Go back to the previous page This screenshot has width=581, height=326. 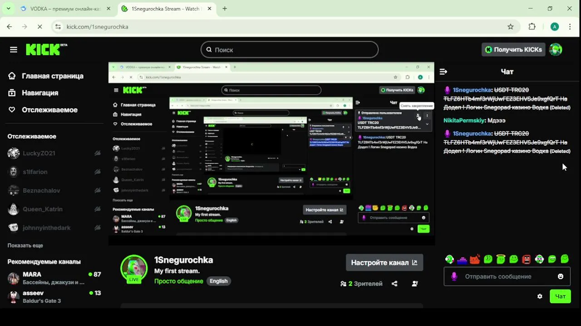[10, 27]
